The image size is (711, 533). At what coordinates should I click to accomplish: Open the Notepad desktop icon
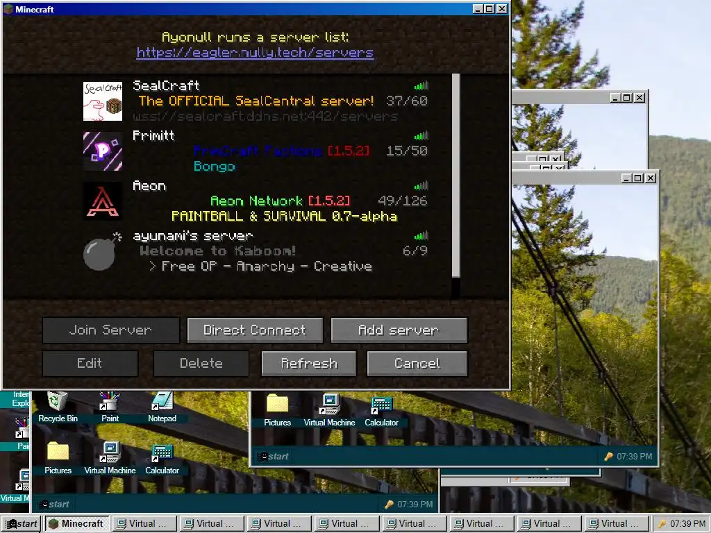(x=162, y=407)
